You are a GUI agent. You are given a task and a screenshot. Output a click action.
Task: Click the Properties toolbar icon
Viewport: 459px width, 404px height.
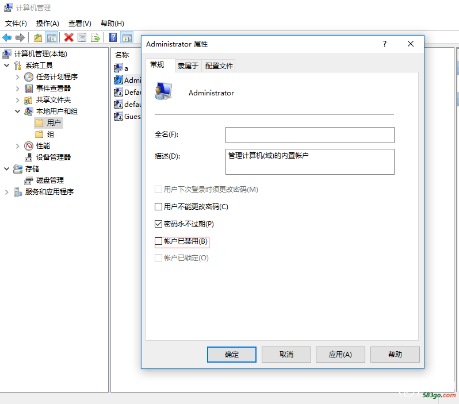click(82, 37)
